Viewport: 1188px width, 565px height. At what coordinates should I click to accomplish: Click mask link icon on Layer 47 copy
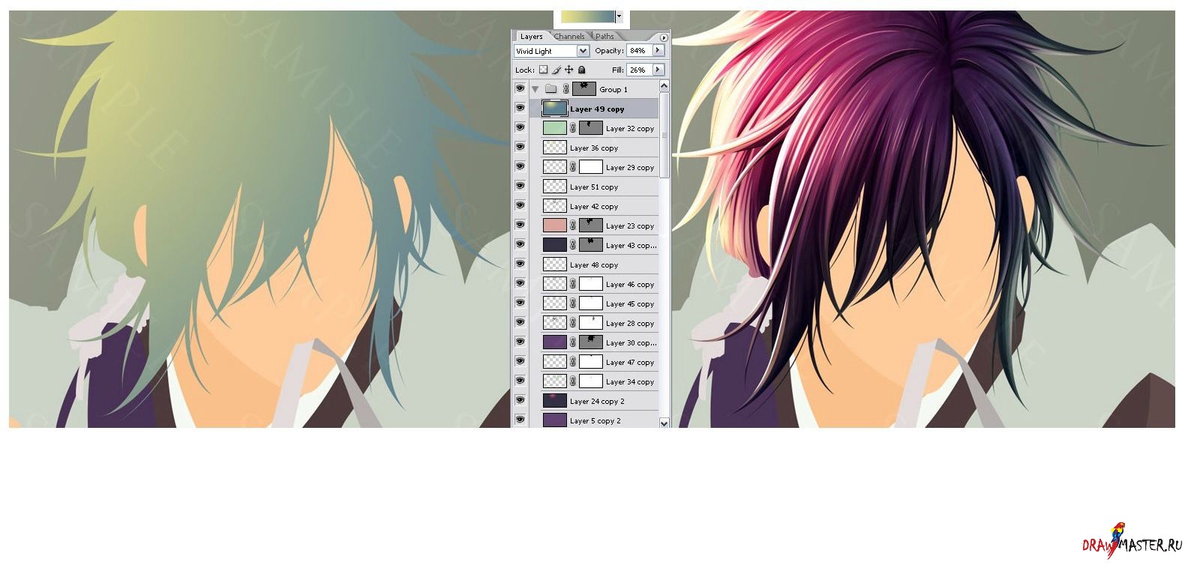point(573,362)
